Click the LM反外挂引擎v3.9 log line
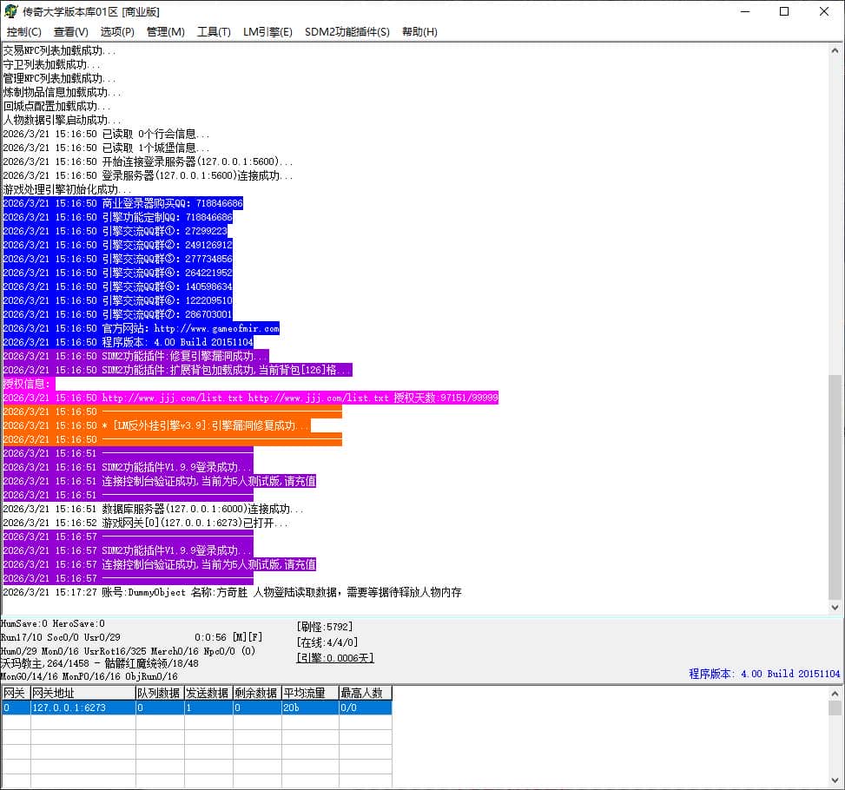The width and height of the screenshot is (845, 790). coord(157,425)
